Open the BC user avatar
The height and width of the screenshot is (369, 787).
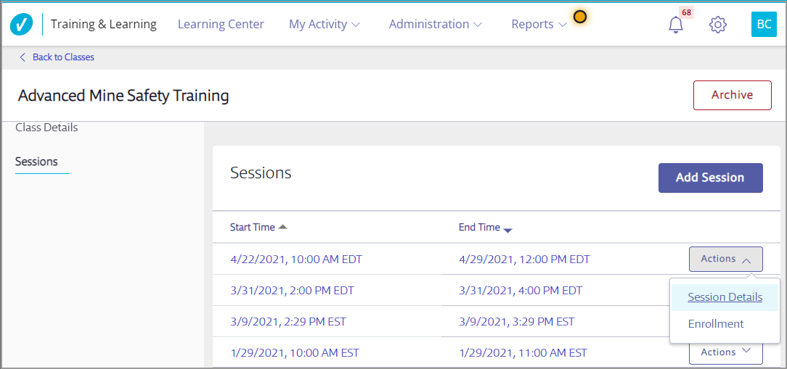click(764, 24)
